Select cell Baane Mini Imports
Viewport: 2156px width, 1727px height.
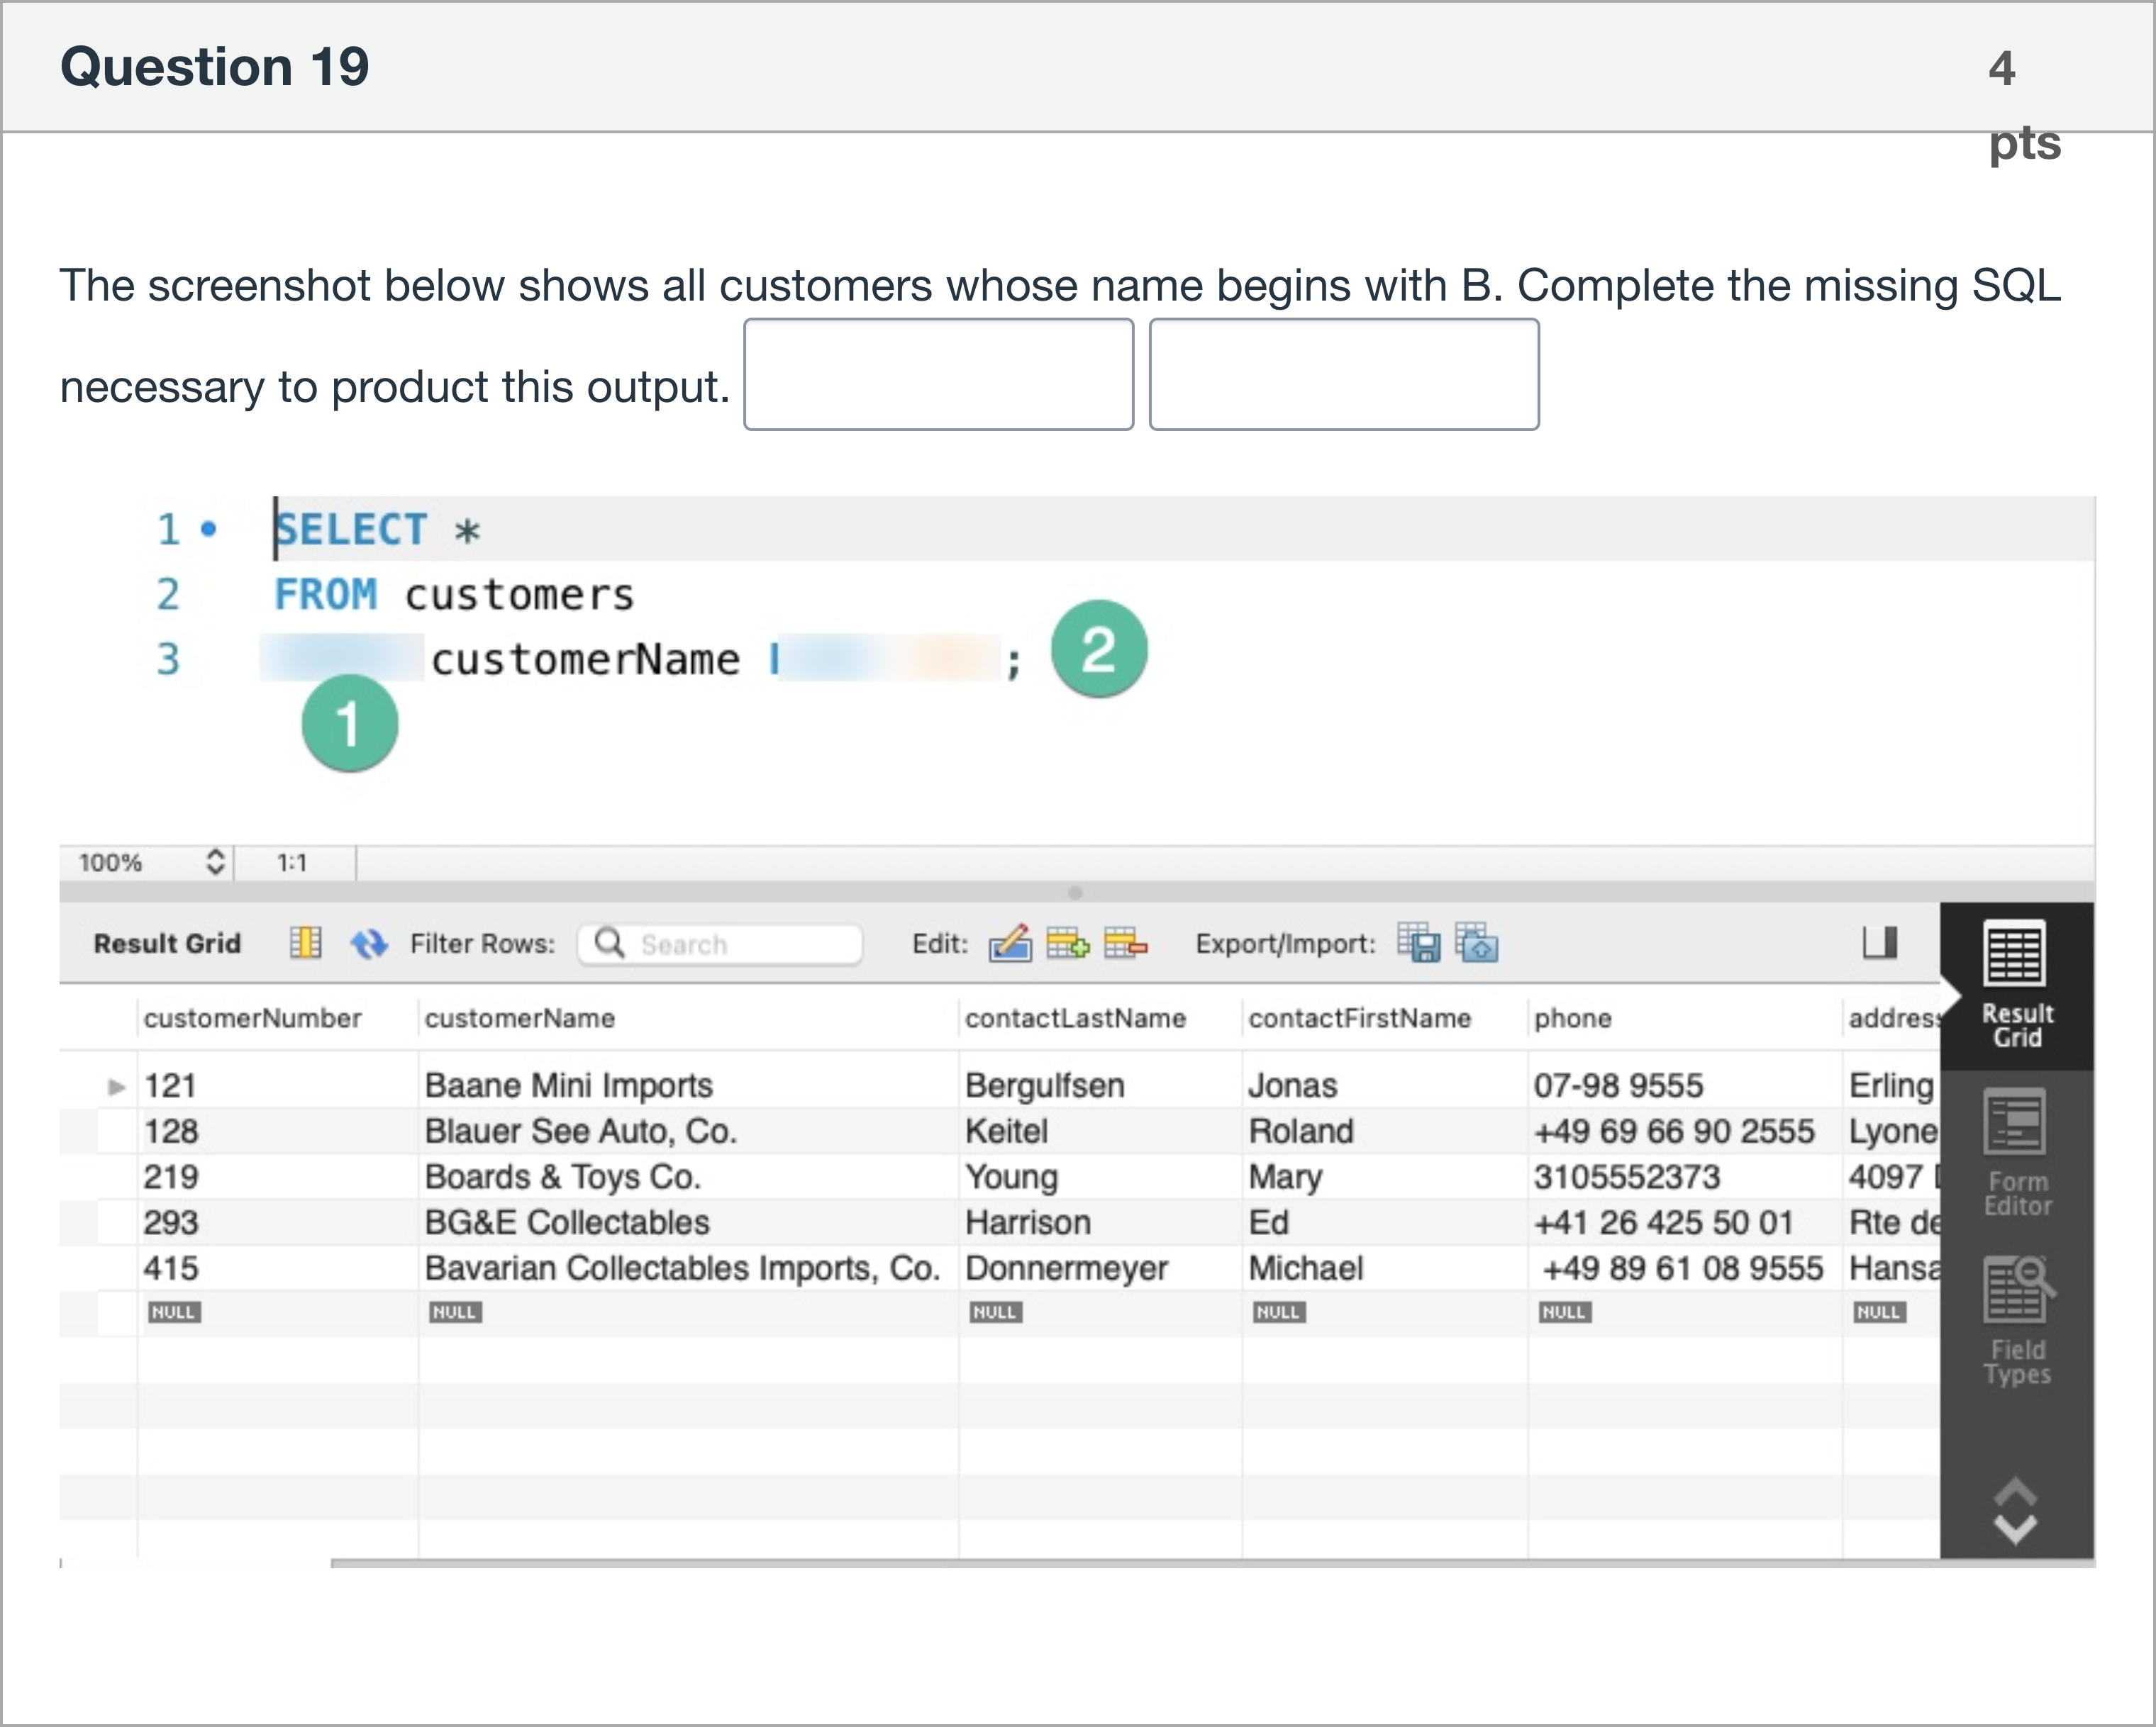[568, 1085]
